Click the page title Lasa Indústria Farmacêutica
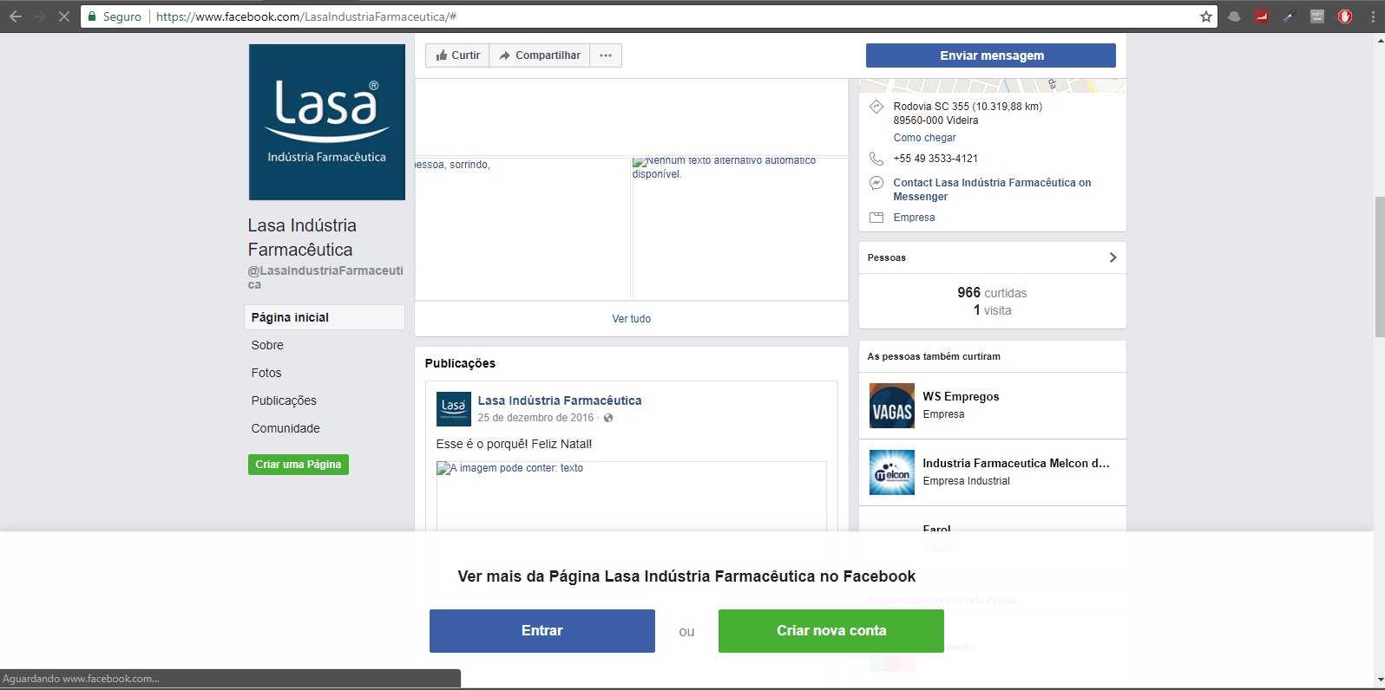Screen dimensions: 1385x690 [302, 238]
